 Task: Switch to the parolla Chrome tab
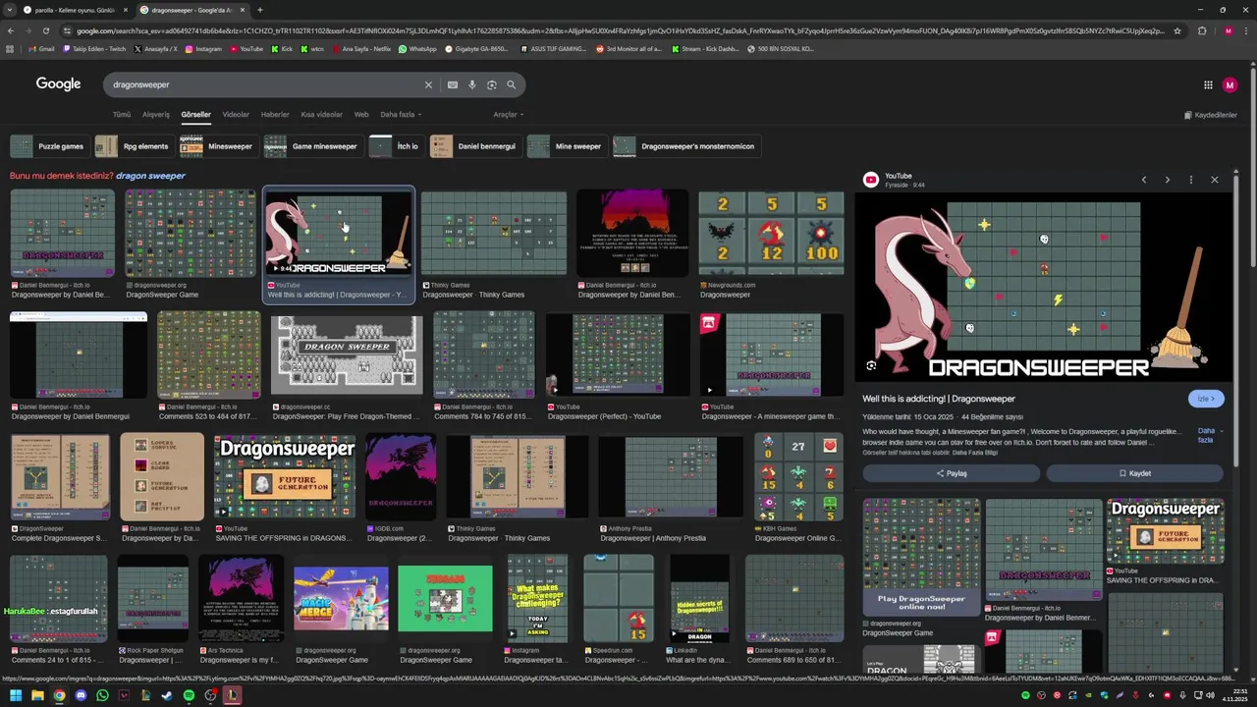(x=75, y=10)
